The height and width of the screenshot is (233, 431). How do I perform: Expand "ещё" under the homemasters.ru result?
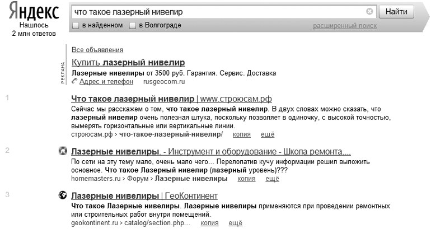pyautogui.click(x=271, y=179)
